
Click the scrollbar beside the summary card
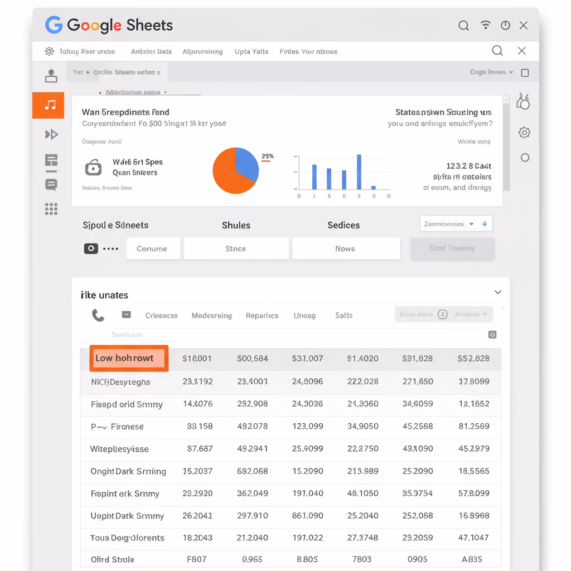tap(506, 143)
